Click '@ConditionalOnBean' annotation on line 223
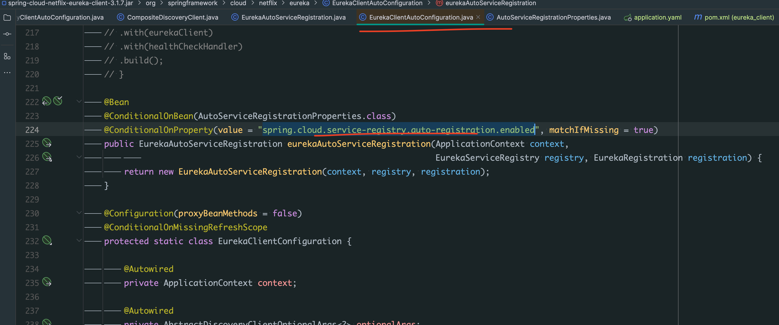 tap(149, 116)
